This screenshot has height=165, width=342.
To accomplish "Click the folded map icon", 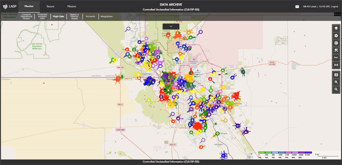I will pos(336,75).
